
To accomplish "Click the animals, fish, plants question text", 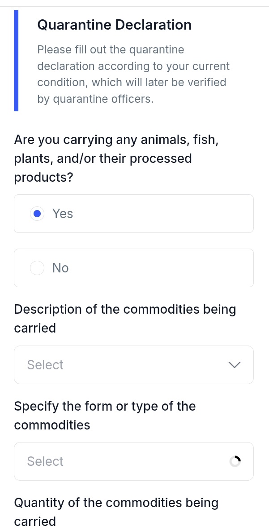I will pyautogui.click(x=116, y=149).
